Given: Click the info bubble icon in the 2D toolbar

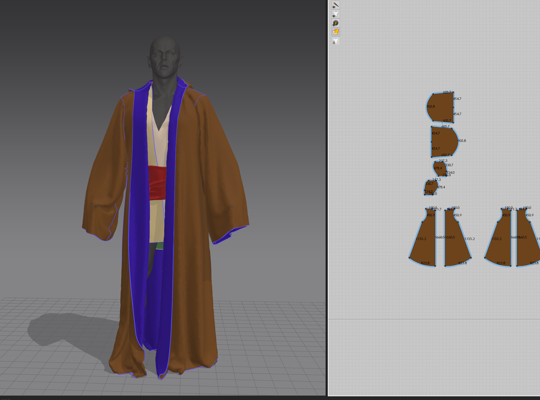Looking at the screenshot, I should 336,22.
